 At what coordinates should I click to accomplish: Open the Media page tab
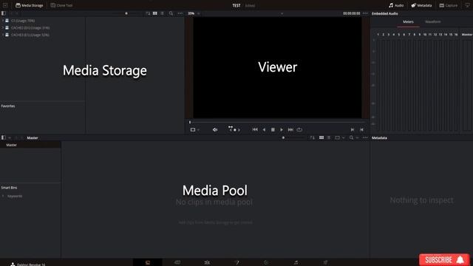point(148,262)
